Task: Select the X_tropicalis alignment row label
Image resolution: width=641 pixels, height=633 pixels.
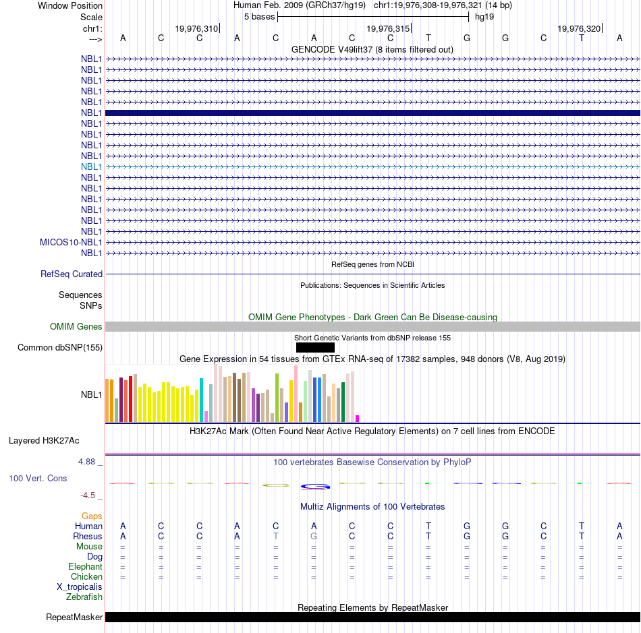Action: tap(80, 587)
